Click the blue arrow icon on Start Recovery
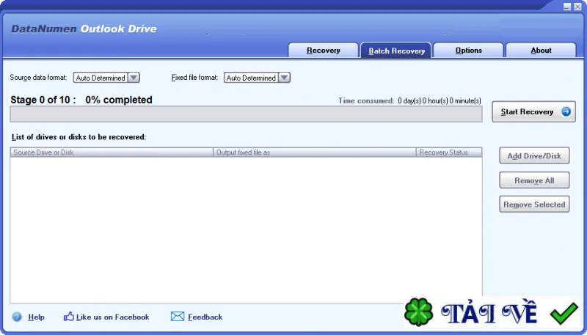Screen dimensions: 587x335 pos(566,111)
